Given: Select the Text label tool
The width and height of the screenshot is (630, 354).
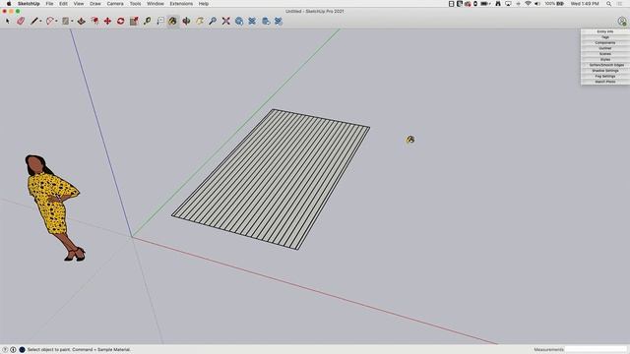Looking at the screenshot, I should (x=160, y=21).
